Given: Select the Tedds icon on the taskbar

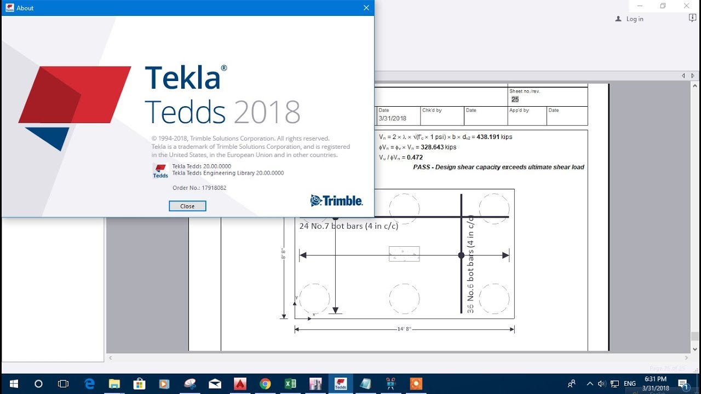Looking at the screenshot, I should (340, 384).
